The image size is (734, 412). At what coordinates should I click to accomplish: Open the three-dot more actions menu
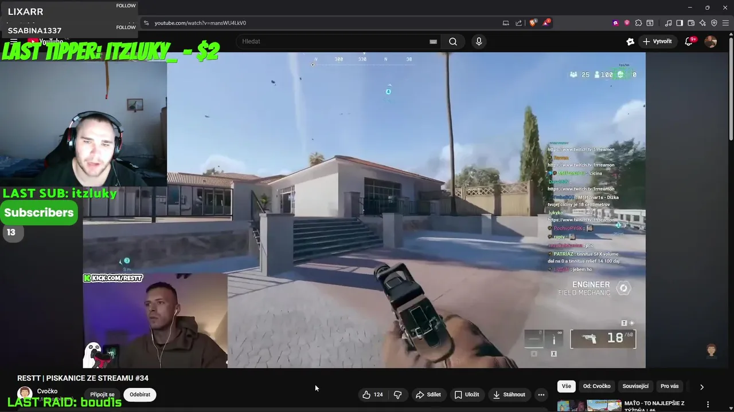[x=541, y=394]
